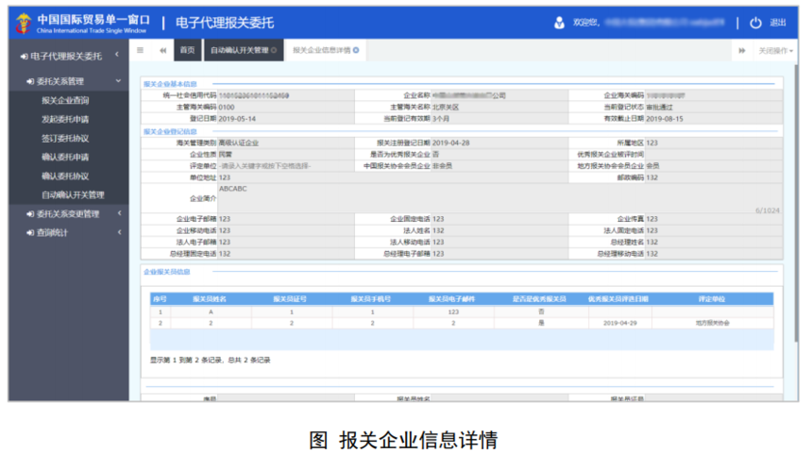This screenshot has width=812, height=470.
Task: Click the 评定单位 selection field
Action: tap(283, 165)
